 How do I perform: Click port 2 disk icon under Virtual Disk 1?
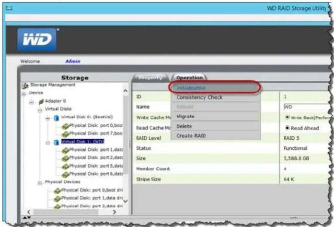click(x=65, y=158)
